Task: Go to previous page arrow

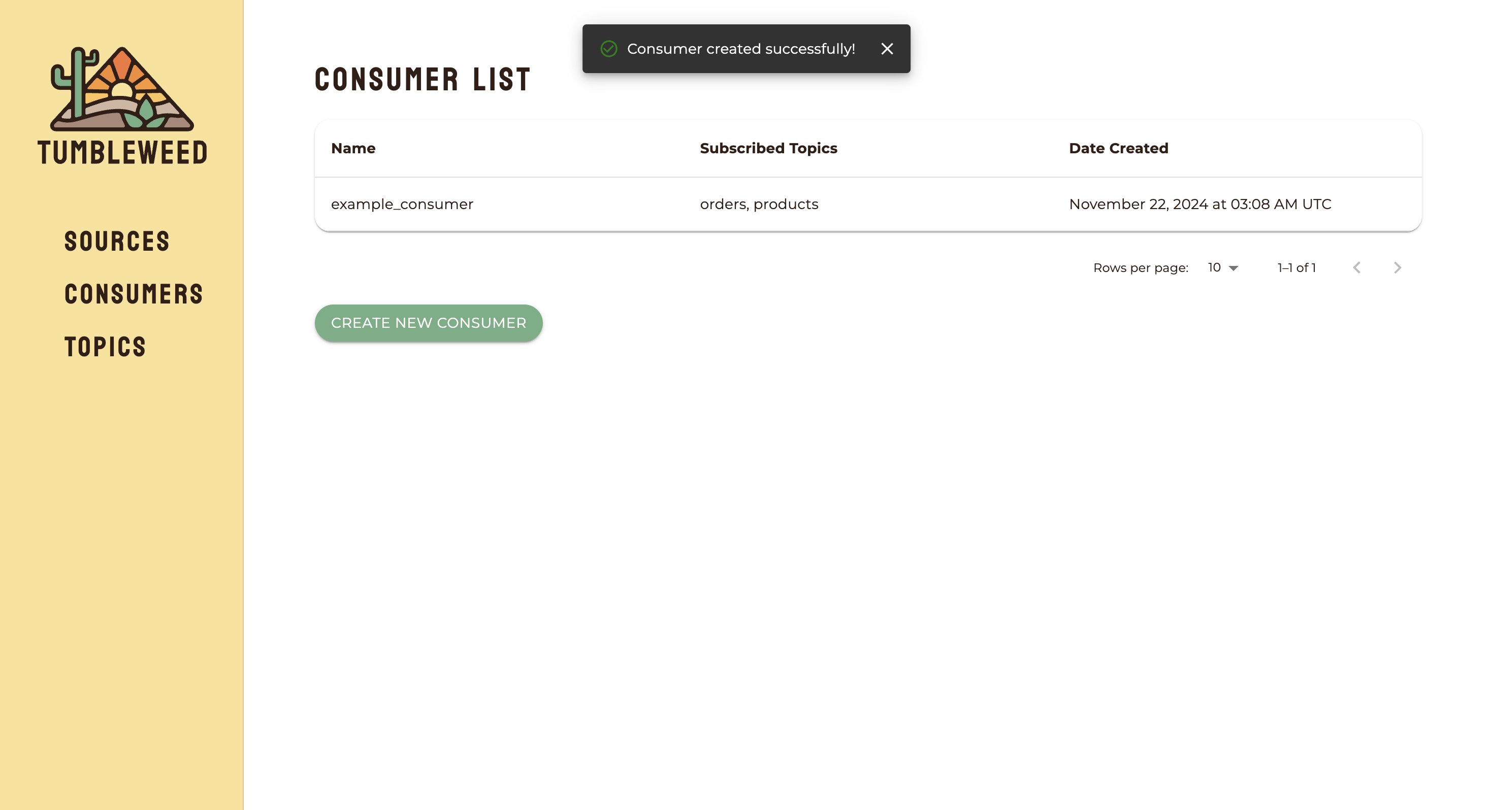Action: click(x=1357, y=267)
